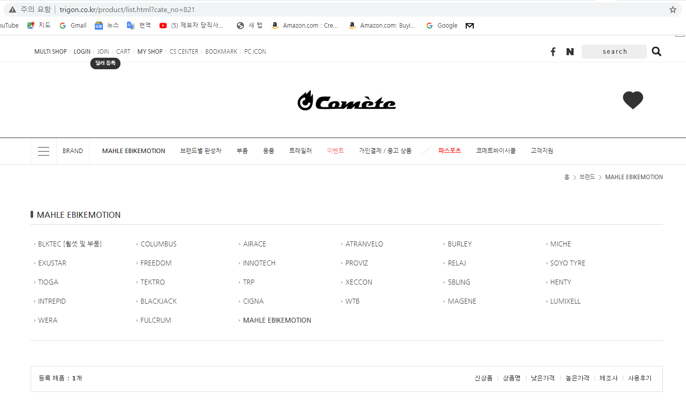Select BLKTEC [휠셋 및 부품] category

tap(70, 244)
